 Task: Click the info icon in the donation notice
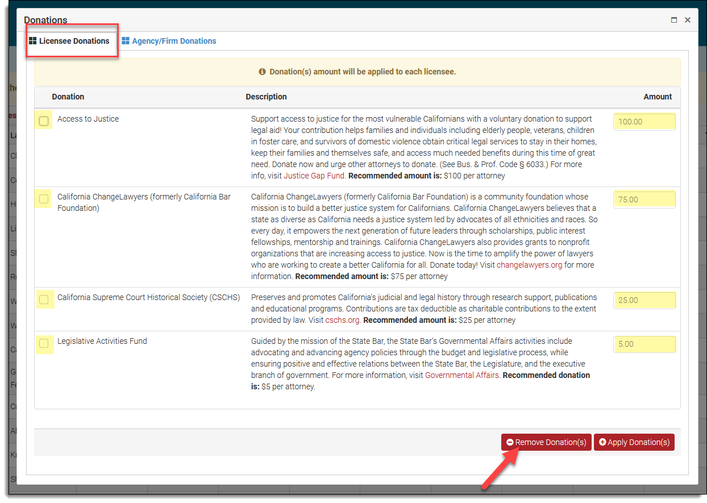point(262,72)
